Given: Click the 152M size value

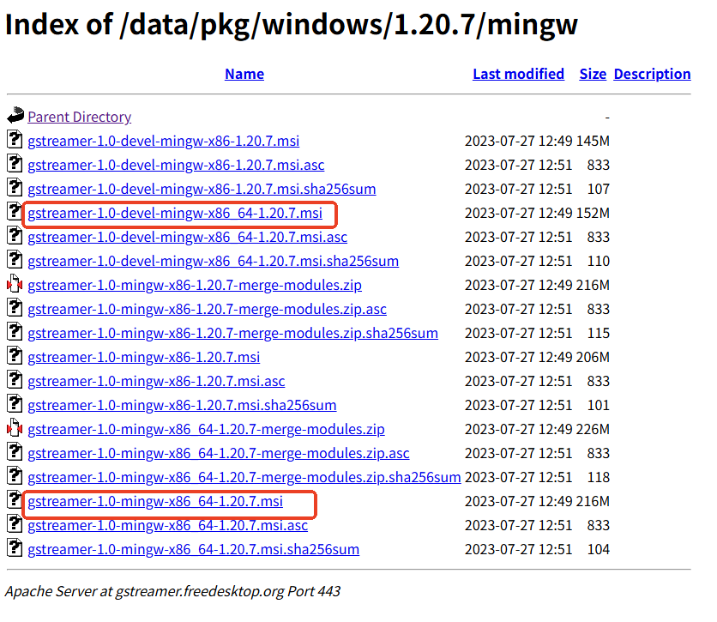Looking at the screenshot, I should (x=593, y=213).
